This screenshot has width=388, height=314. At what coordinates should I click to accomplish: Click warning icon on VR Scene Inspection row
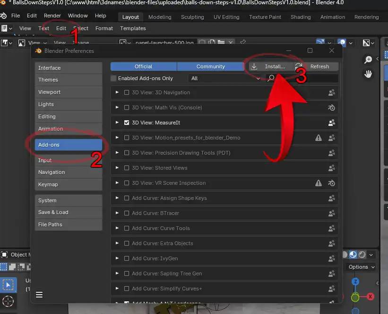pos(319,183)
